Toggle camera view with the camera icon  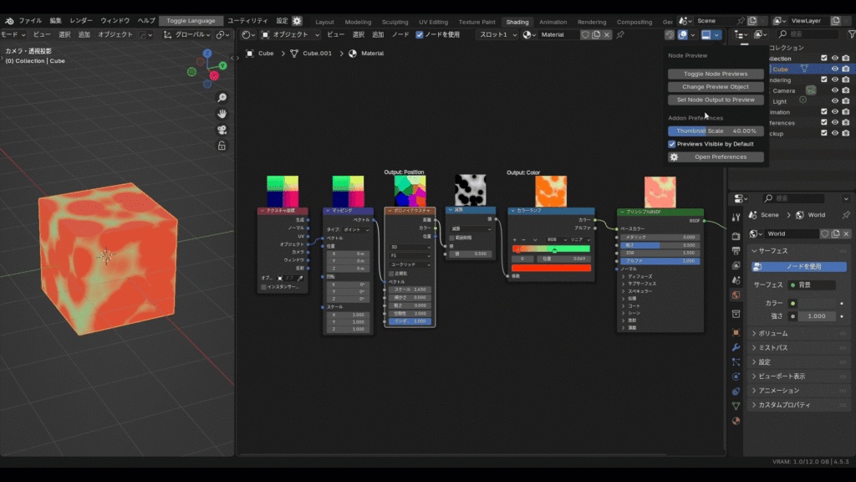(222, 130)
